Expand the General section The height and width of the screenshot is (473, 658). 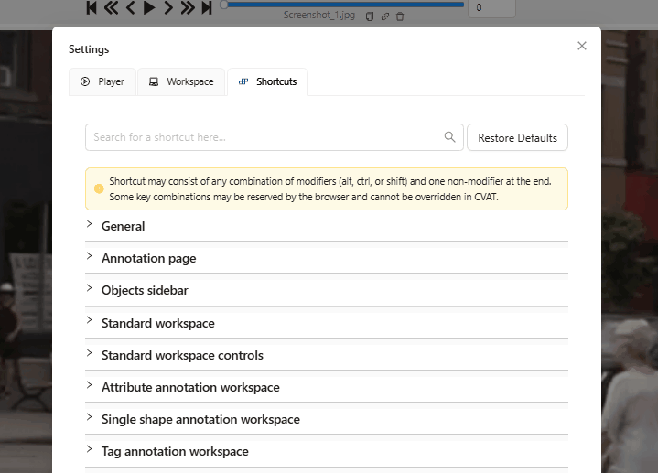pos(327,226)
